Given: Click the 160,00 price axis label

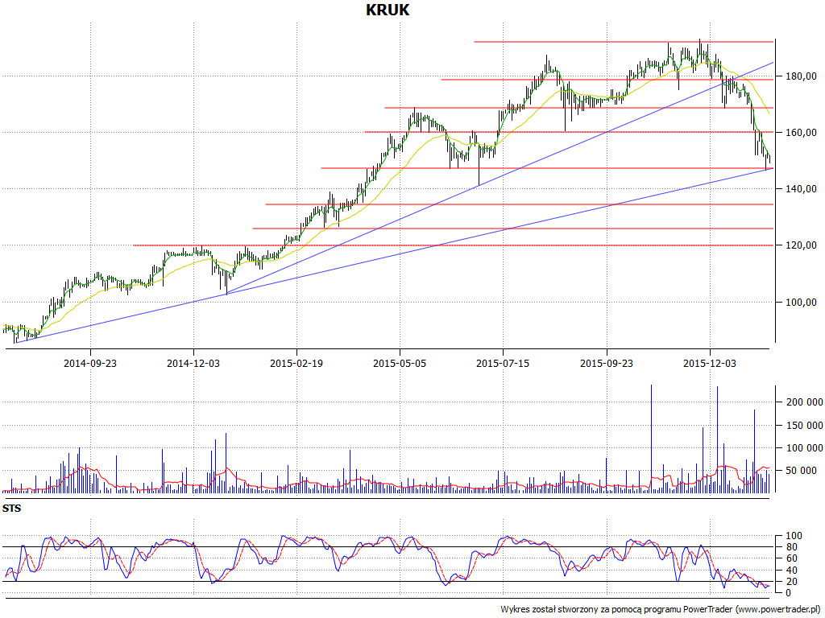Looking at the screenshot, I should click(801, 133).
